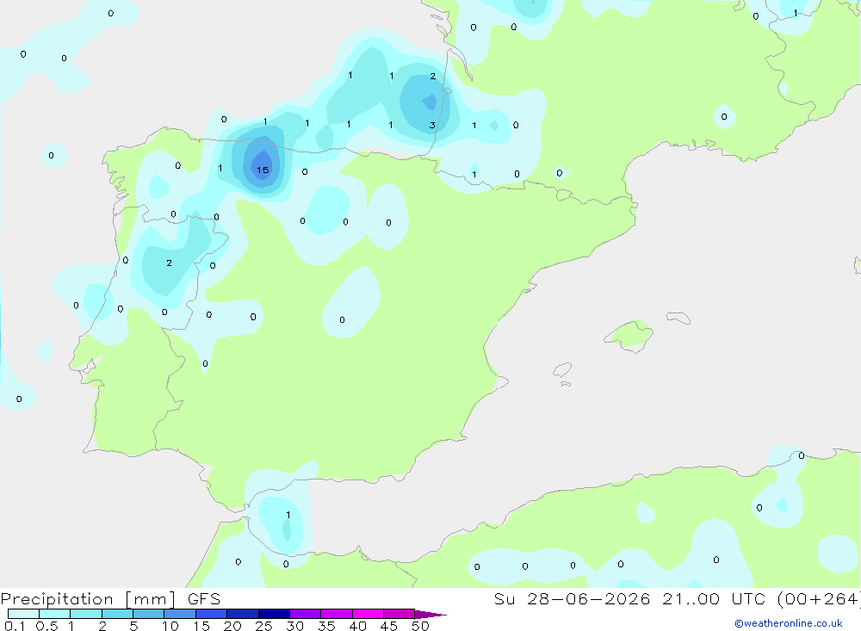Screen dimensions: 861x631
Task: Click the '45' legend scale label
Action: pyautogui.click(x=389, y=626)
